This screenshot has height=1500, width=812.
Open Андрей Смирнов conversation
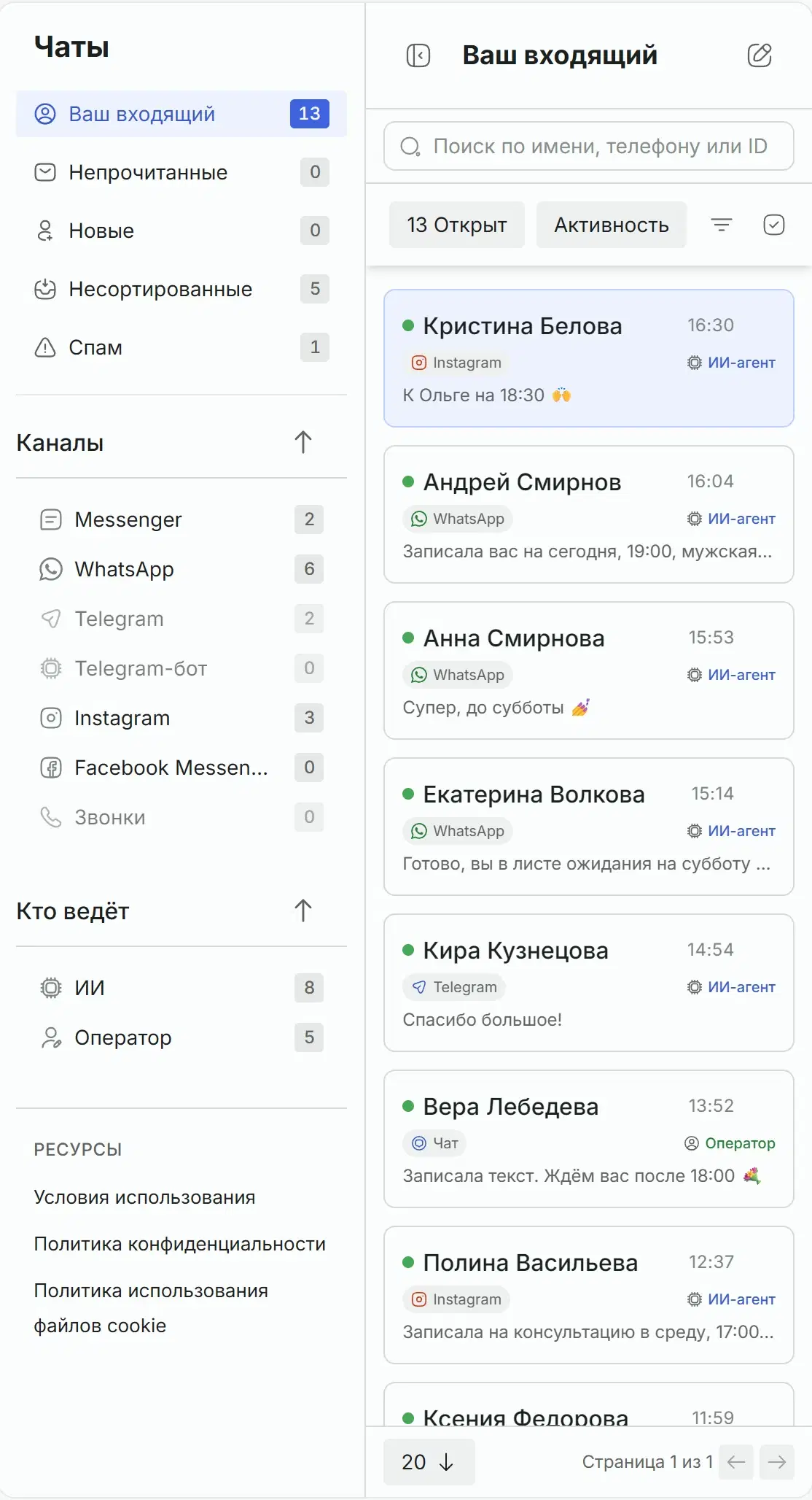(589, 514)
